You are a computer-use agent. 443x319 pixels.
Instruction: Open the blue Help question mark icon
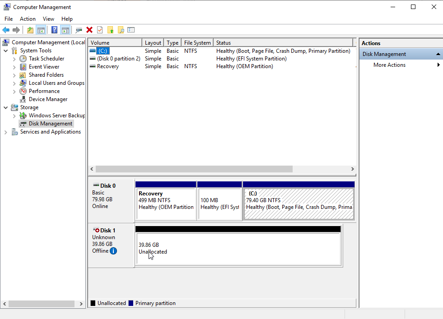54,30
